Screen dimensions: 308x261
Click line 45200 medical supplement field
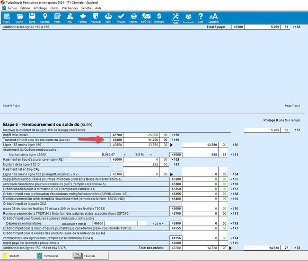tap(200, 179)
